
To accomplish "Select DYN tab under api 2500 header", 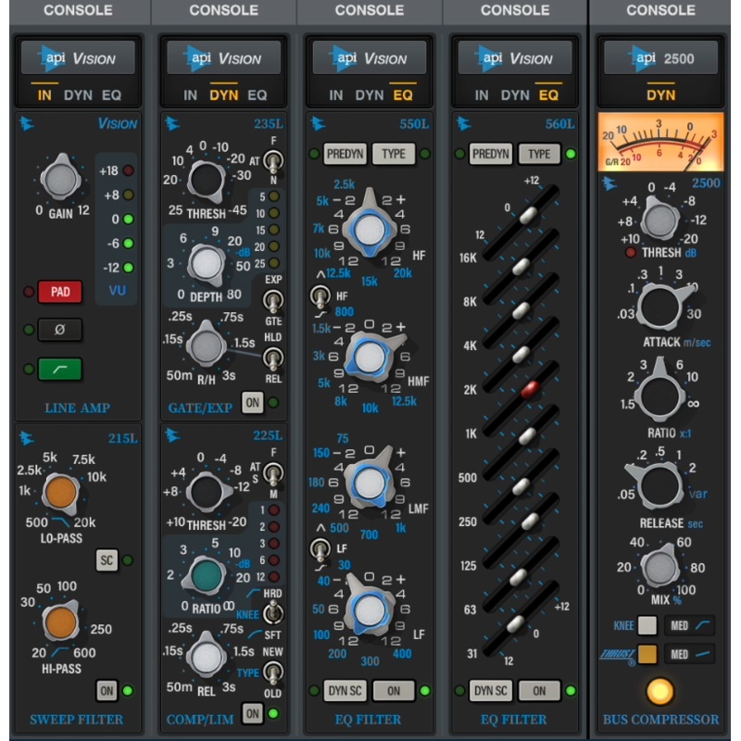I will point(660,95).
